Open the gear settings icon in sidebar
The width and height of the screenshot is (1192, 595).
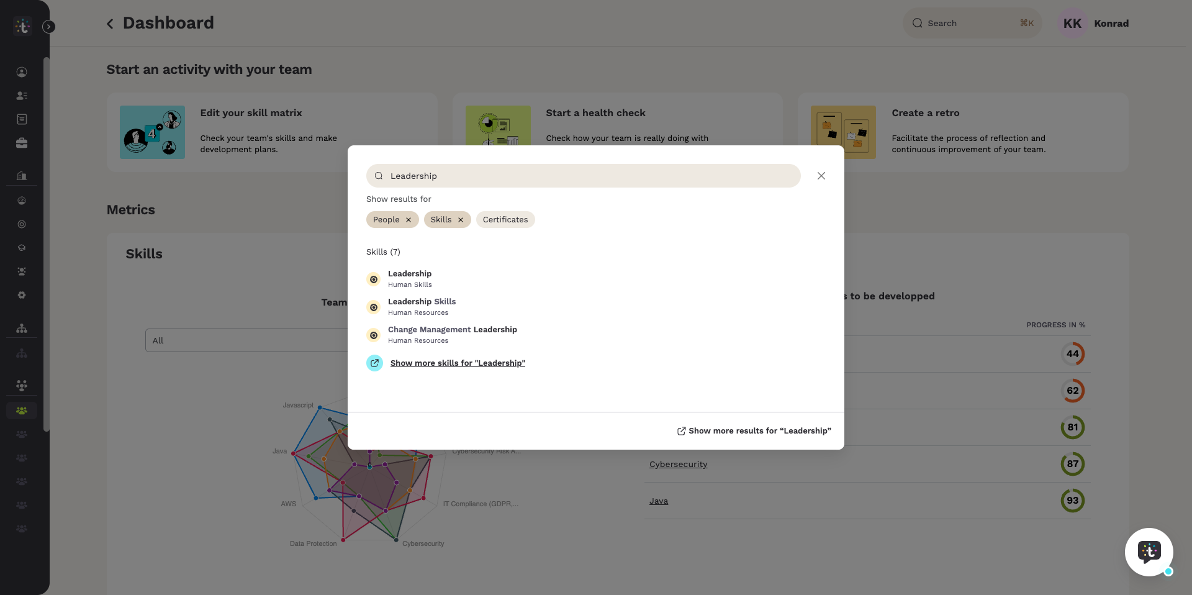point(22,295)
